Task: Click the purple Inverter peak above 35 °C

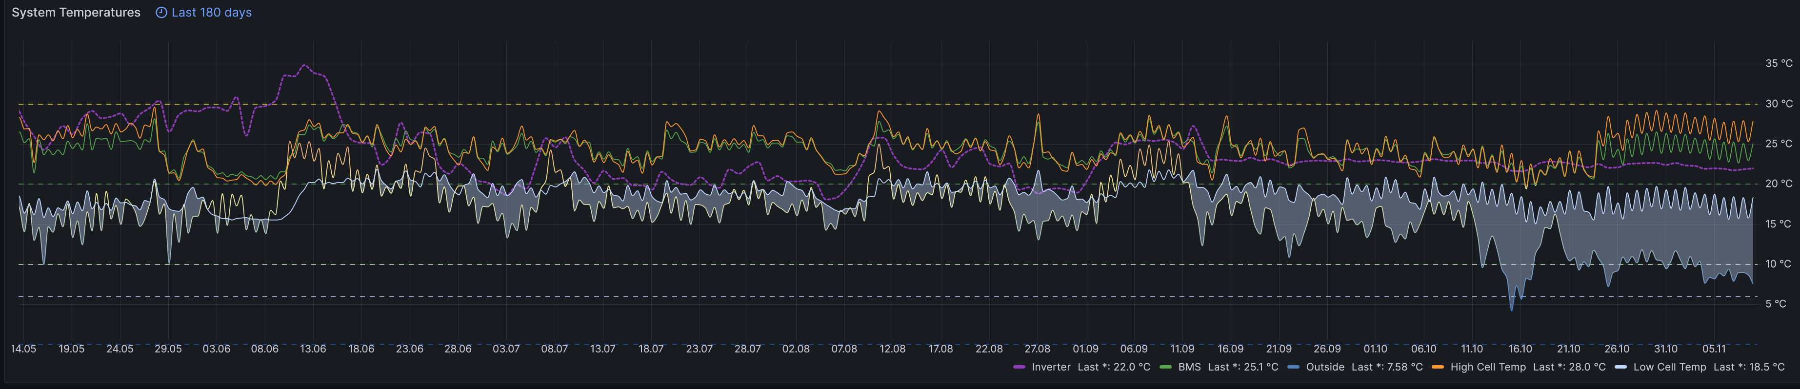Action: point(304,66)
